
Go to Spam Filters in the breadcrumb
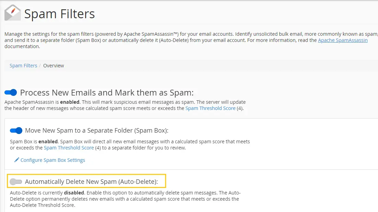23,66
